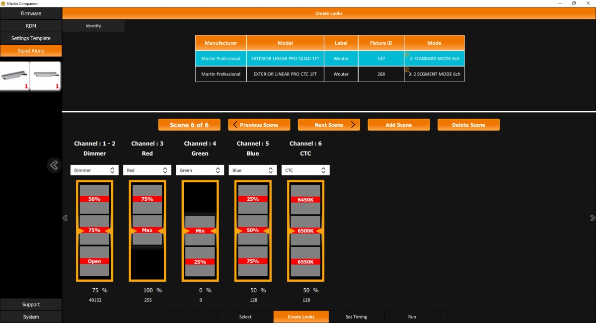
Task: Click the 6500K value on the CTC wheel
Action: [305, 231]
